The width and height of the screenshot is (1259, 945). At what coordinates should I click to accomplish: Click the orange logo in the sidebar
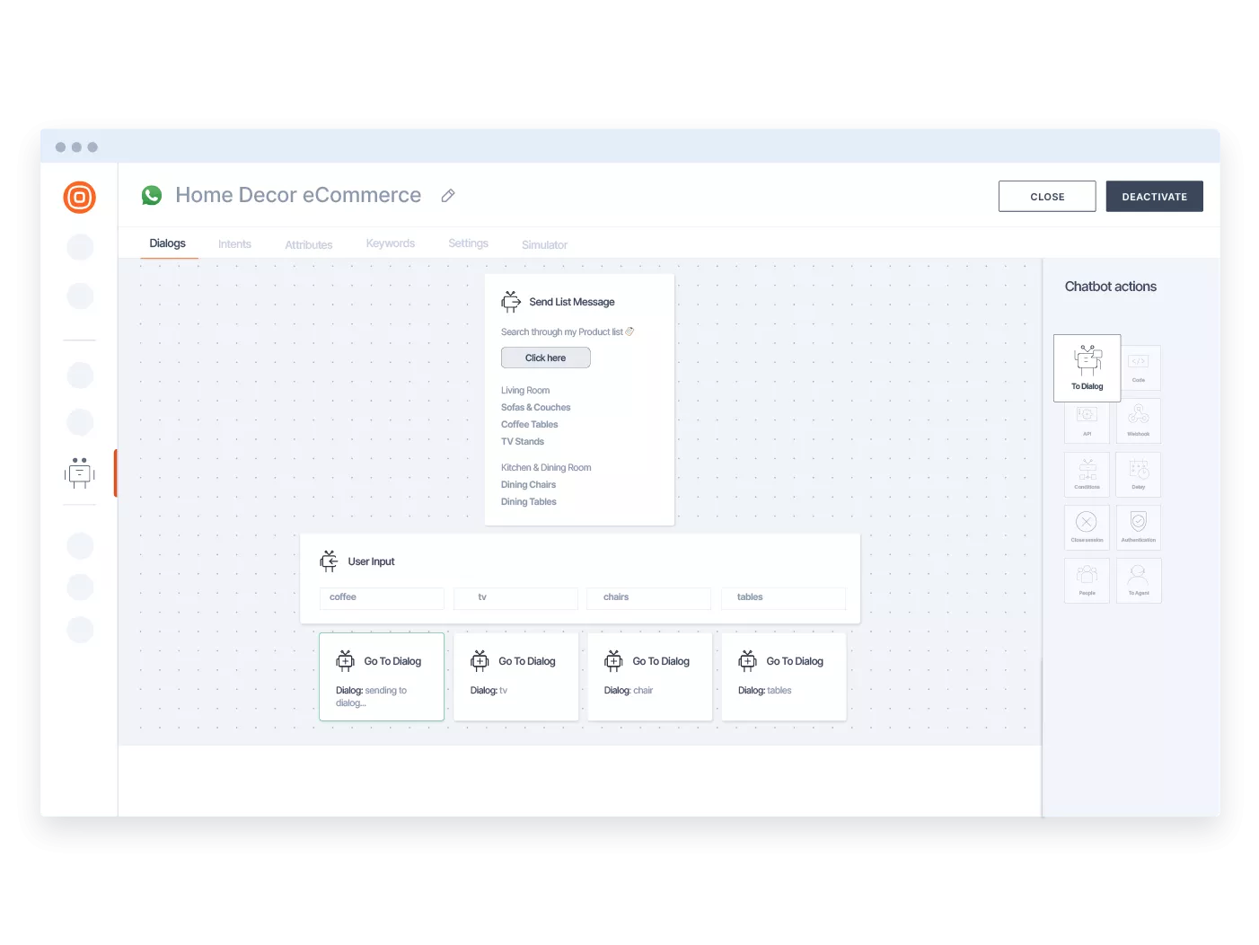pos(80,197)
